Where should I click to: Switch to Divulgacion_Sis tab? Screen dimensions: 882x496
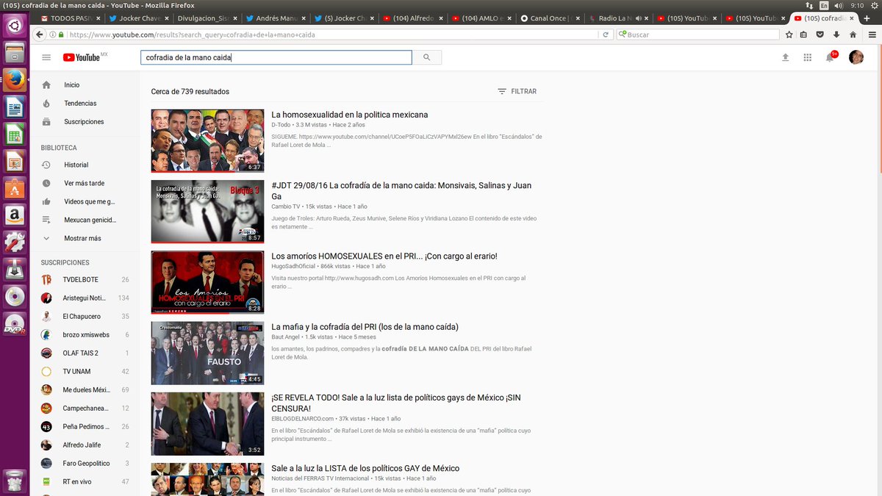[207, 18]
